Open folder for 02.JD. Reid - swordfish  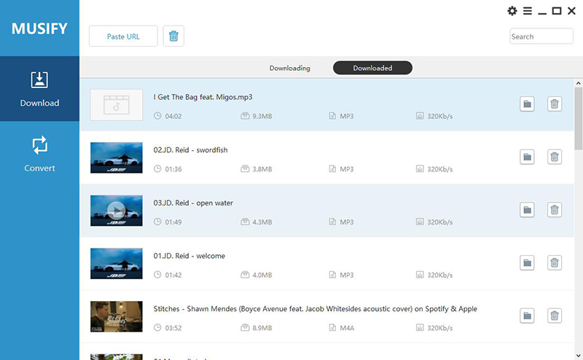[x=527, y=157]
